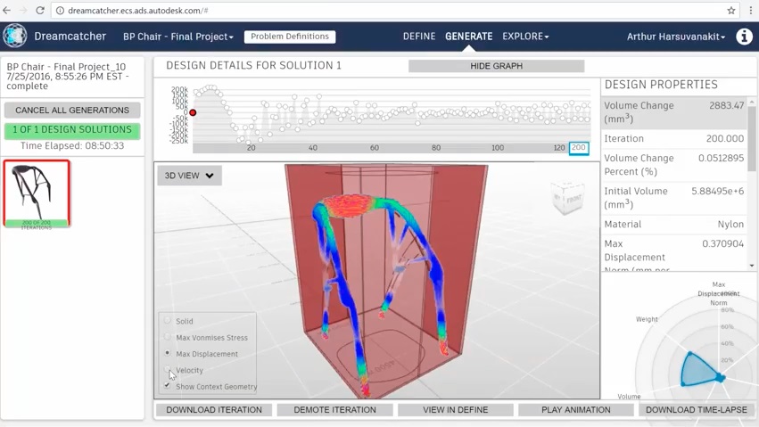The height and width of the screenshot is (427, 759).
Task: Bookmark page with star icon
Action: 731,10
